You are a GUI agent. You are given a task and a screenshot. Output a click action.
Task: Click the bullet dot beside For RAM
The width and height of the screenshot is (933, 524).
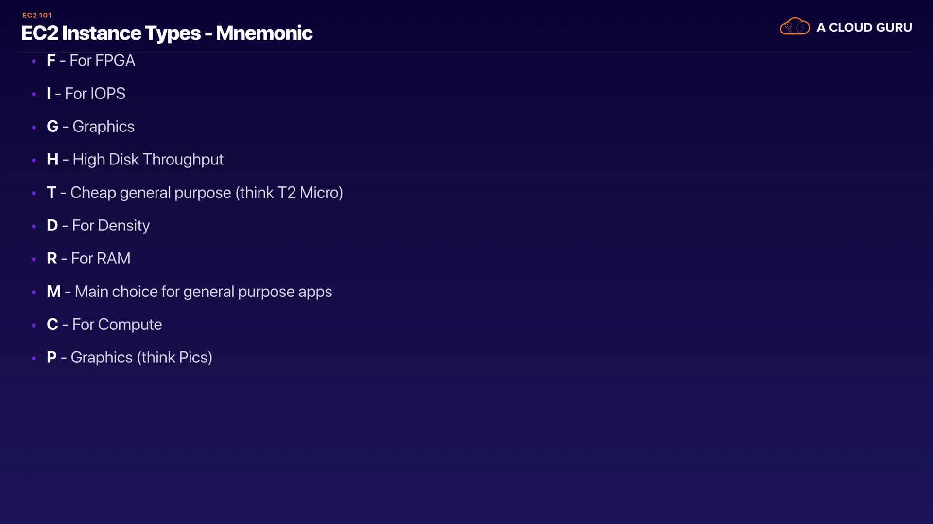(x=34, y=259)
